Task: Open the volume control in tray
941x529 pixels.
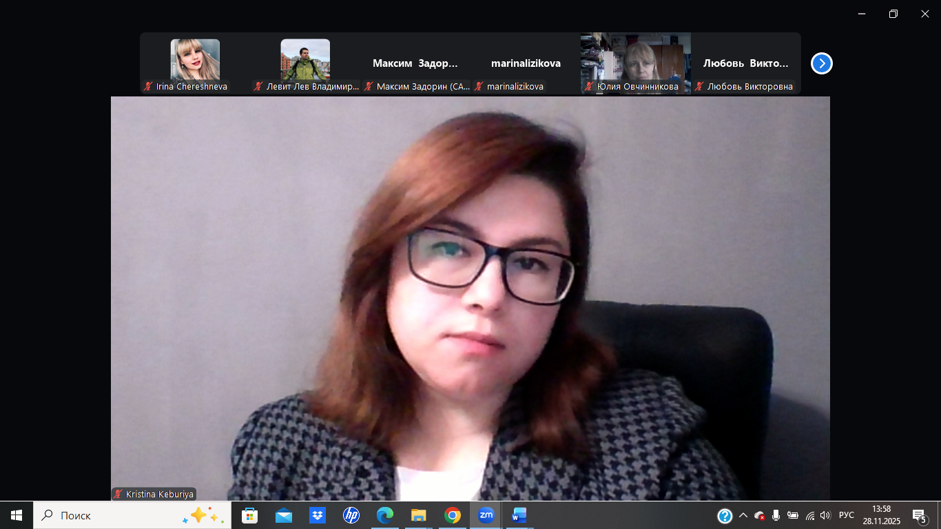Action: [x=825, y=515]
